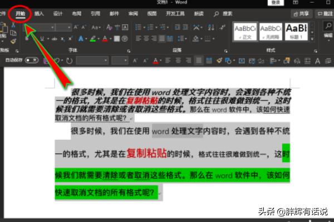
Task: Click the Cut scissors icon
Action: (x=13, y=26)
